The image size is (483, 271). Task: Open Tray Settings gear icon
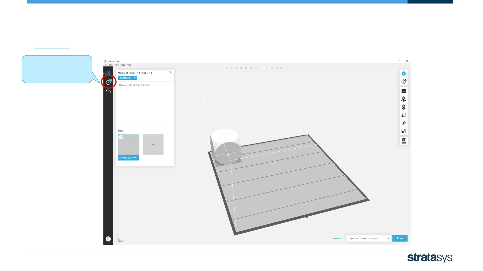(404, 99)
